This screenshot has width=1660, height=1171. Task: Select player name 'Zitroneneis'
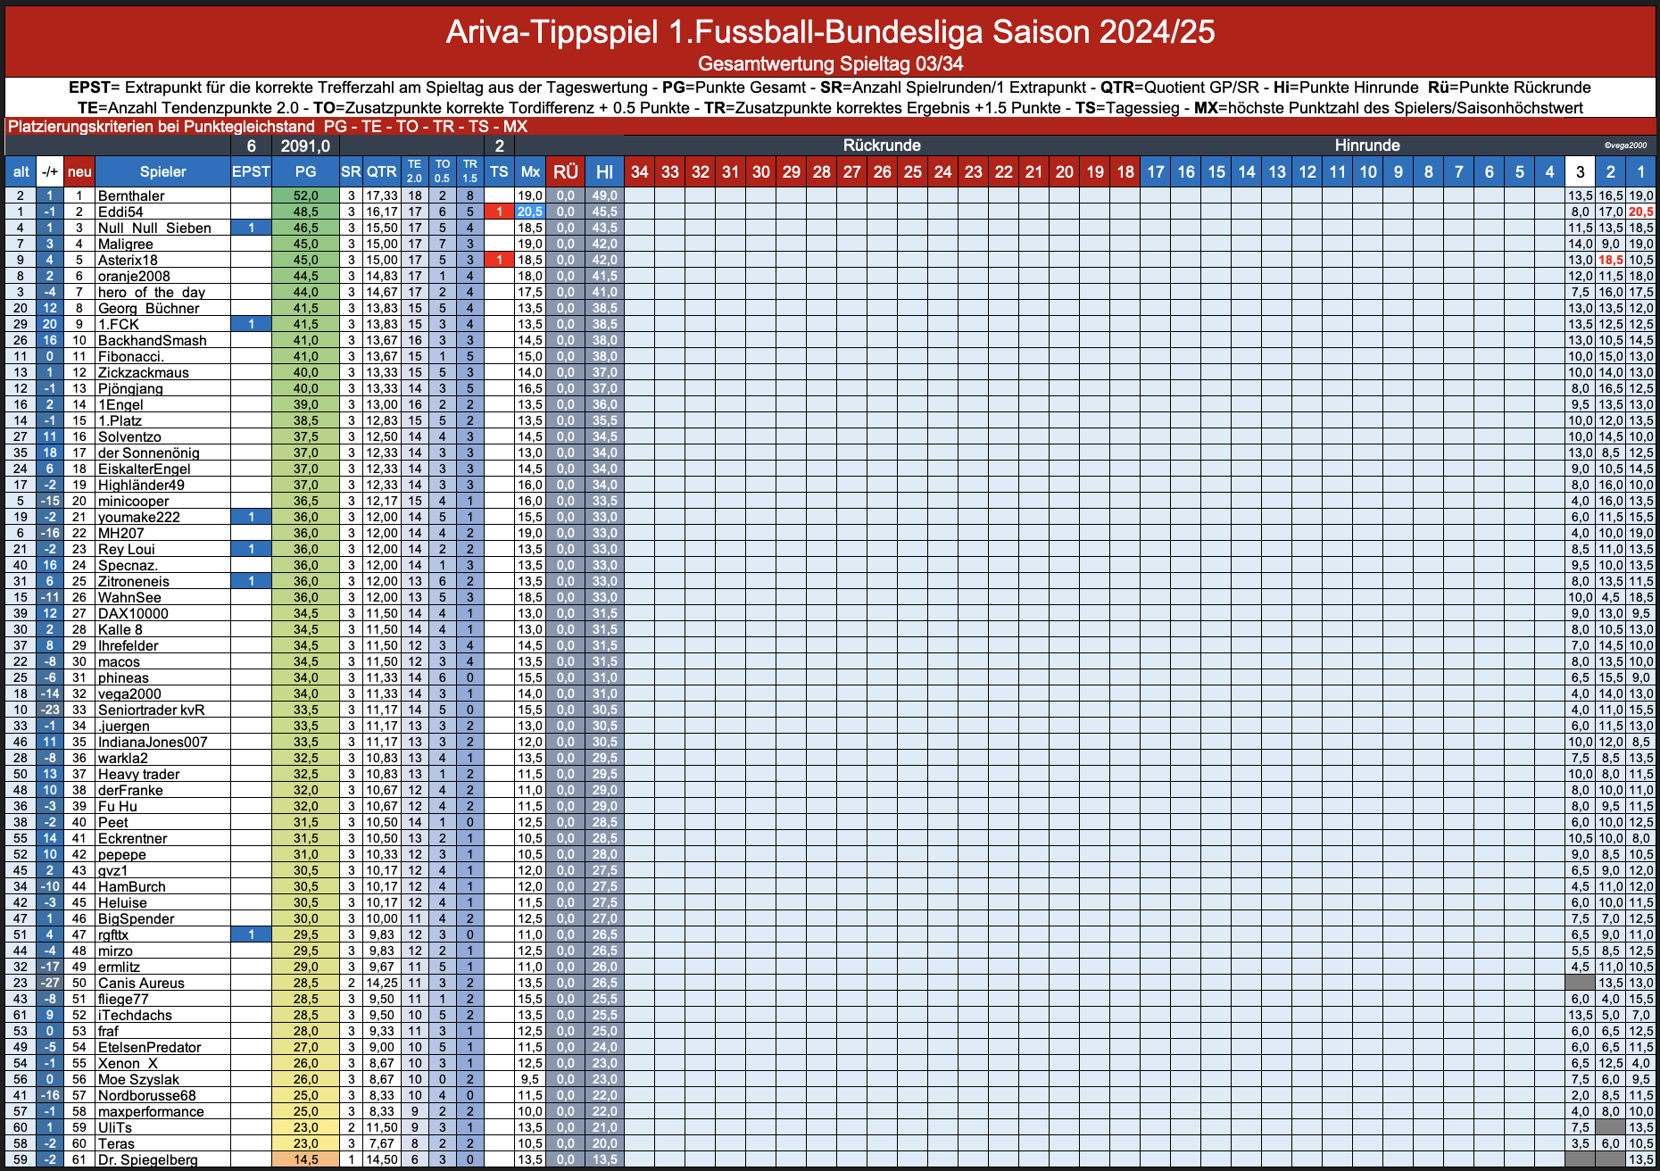pos(134,581)
